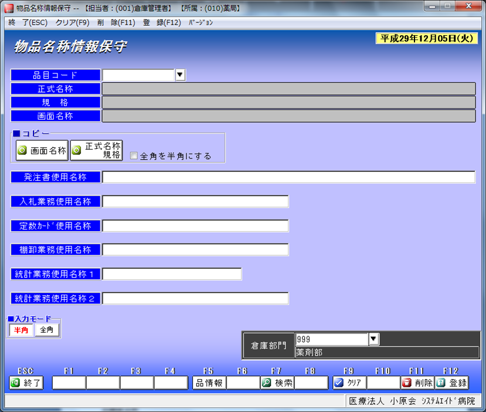Click the 薬剤部 department name text

pyautogui.click(x=309, y=353)
